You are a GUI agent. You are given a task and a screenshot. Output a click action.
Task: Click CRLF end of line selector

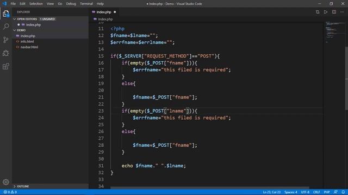pos(316,192)
